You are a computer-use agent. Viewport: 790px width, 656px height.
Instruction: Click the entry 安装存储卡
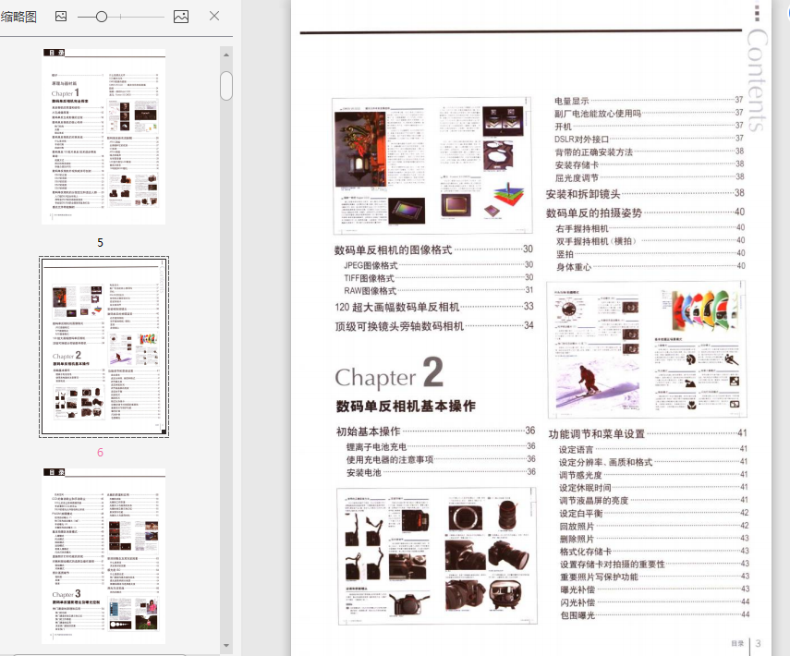click(x=577, y=164)
